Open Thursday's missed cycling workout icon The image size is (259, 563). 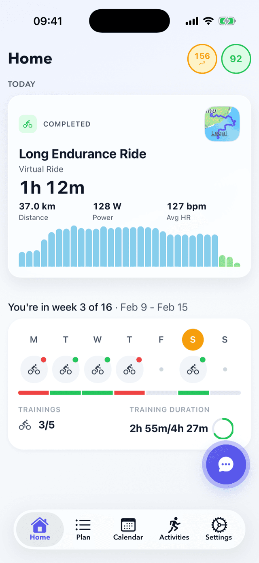pyautogui.click(x=129, y=369)
